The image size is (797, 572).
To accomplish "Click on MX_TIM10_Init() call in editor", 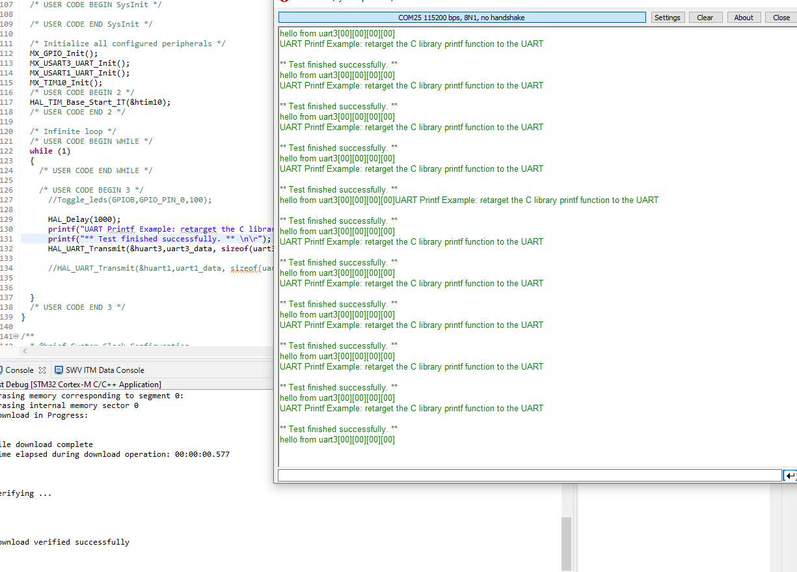I will (66, 83).
